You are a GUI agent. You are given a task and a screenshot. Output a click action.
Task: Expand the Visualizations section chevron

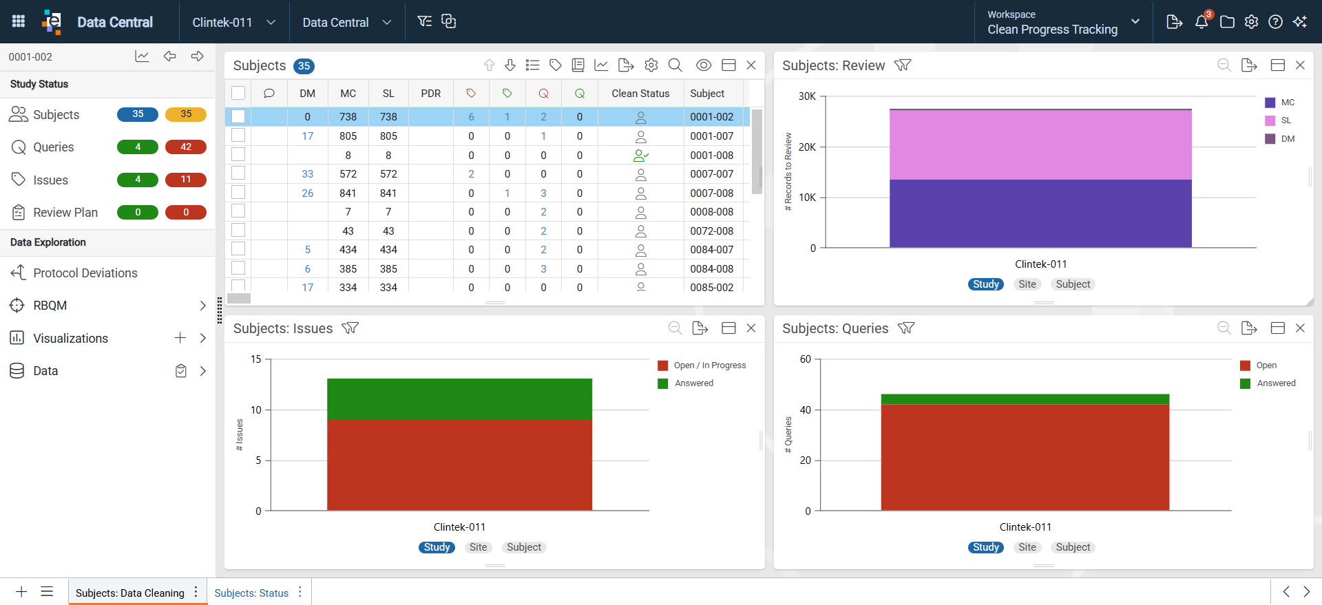pyautogui.click(x=203, y=338)
